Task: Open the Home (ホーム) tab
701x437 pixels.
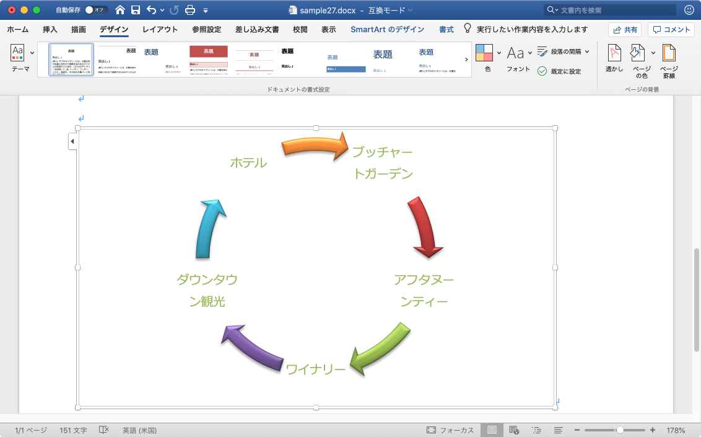Action: click(x=18, y=30)
